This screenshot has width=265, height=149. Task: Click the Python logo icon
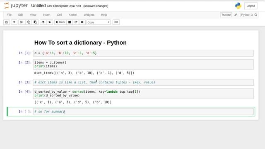pos(238,6)
